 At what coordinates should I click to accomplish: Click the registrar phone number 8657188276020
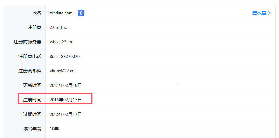coord(64,57)
